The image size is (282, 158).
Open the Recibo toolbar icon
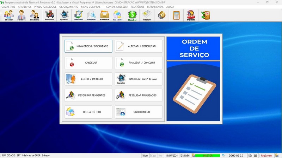(147, 15)
